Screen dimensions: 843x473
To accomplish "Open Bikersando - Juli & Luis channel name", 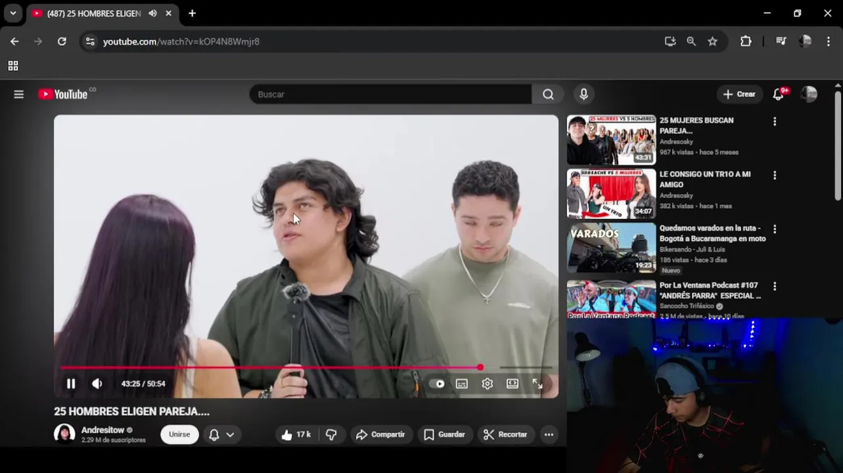I will click(x=693, y=250).
